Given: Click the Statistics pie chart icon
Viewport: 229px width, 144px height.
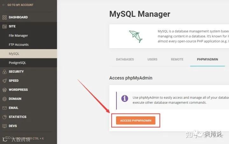Looking at the screenshot, I should pos(4,117).
